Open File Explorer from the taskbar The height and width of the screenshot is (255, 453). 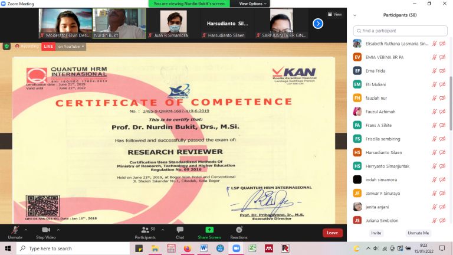point(155,249)
